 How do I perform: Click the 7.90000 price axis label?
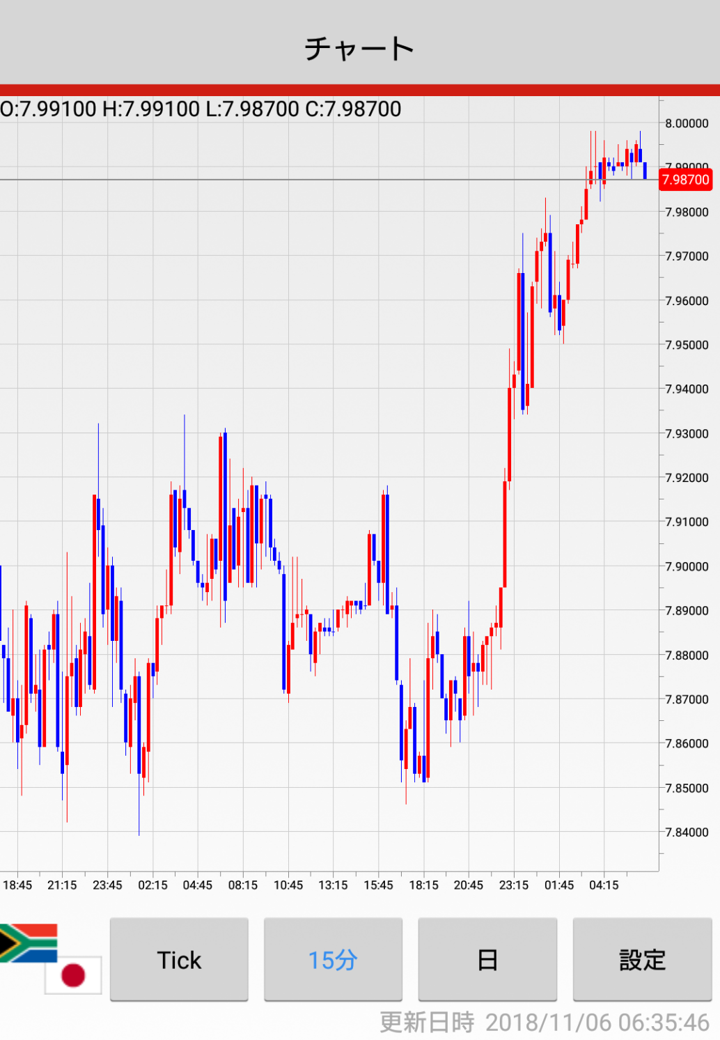click(x=687, y=566)
